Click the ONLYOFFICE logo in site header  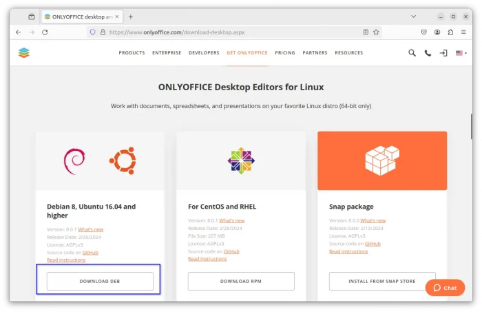coord(24,52)
